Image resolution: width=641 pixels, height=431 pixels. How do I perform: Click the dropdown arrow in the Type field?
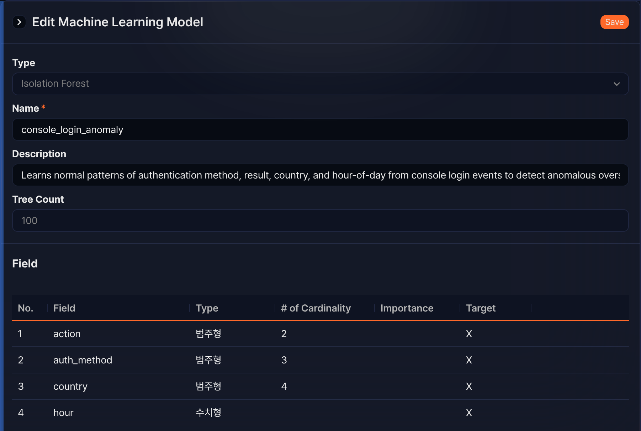(x=616, y=84)
